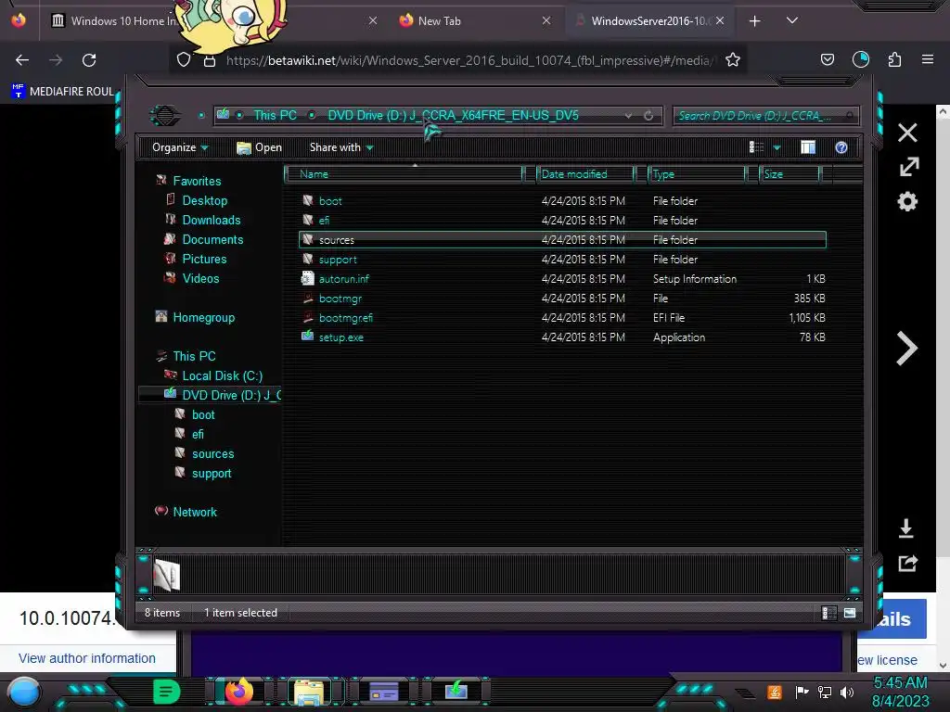Open the Firefox hamburger menu

(x=927, y=59)
